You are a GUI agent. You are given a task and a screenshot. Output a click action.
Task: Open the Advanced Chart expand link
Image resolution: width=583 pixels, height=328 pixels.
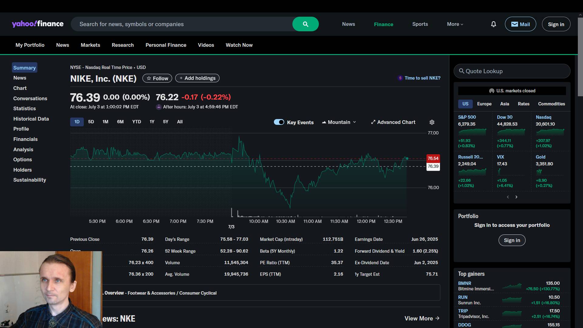(x=393, y=122)
